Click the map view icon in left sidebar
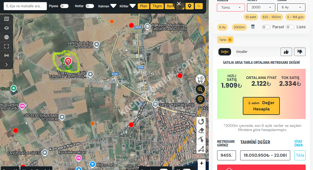Screen dimensions: 313x170 pyautogui.click(x=7, y=19)
